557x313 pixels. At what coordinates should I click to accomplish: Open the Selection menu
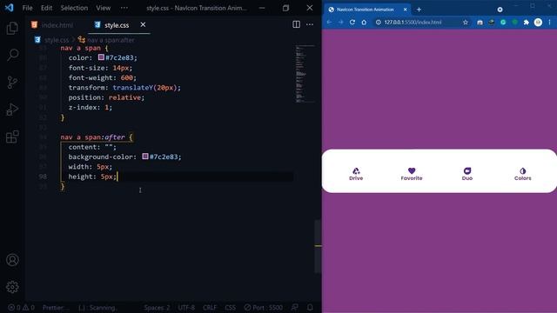point(74,8)
